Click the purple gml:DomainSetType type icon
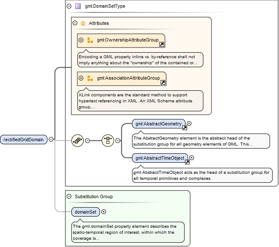This screenshot has width=279, height=247. 78,6
